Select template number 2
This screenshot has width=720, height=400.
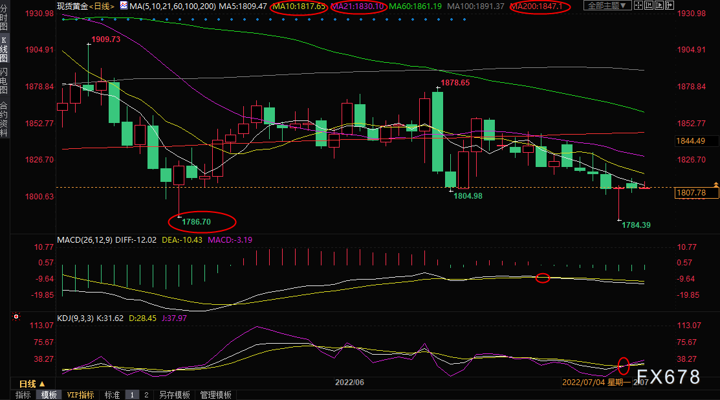pos(146,395)
